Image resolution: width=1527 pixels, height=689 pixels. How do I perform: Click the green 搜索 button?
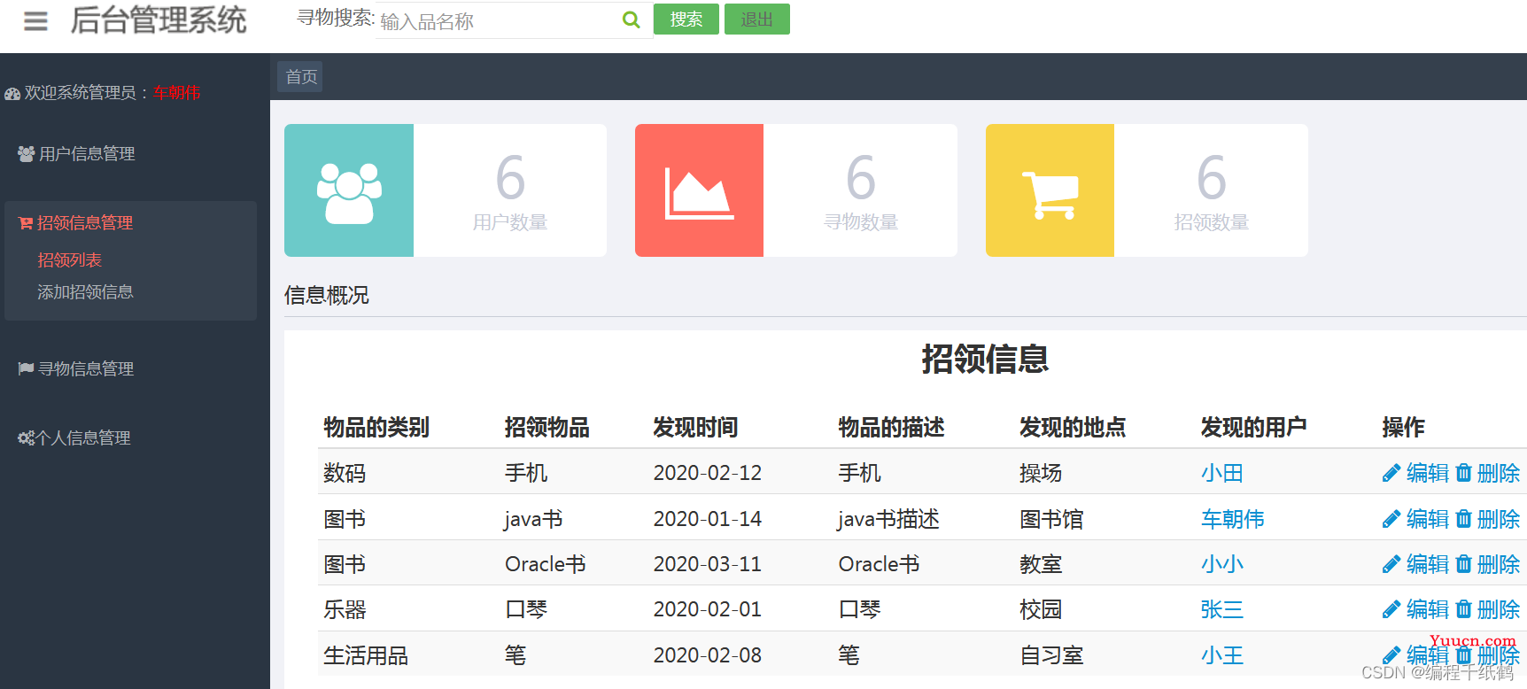pos(686,19)
